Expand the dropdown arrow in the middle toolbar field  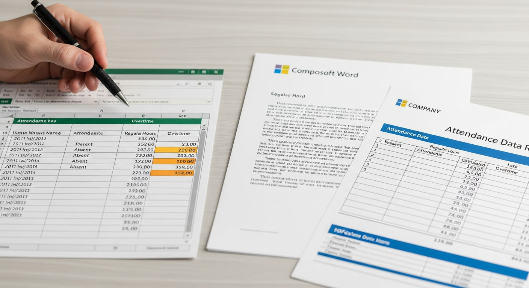pyautogui.click(x=96, y=101)
